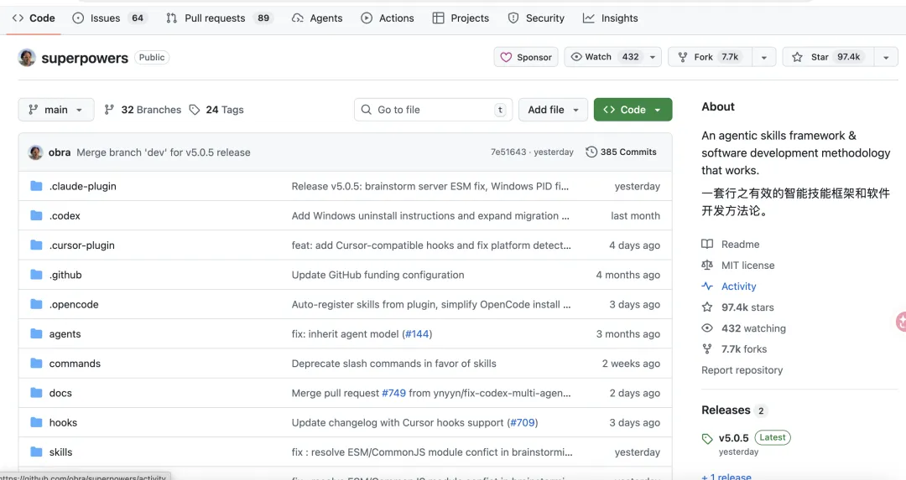This screenshot has height=480, width=906.
Task: Open the superpowers repository title link
Action: [85, 58]
